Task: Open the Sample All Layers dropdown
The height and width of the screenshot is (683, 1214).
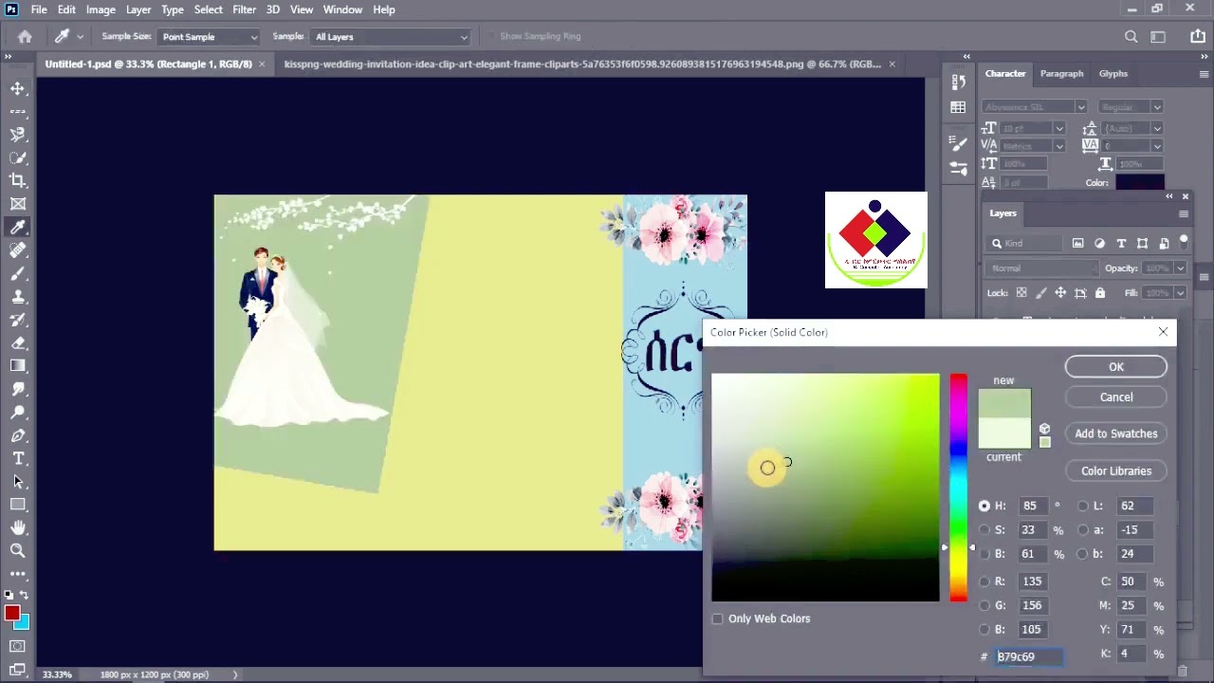Action: coord(391,37)
